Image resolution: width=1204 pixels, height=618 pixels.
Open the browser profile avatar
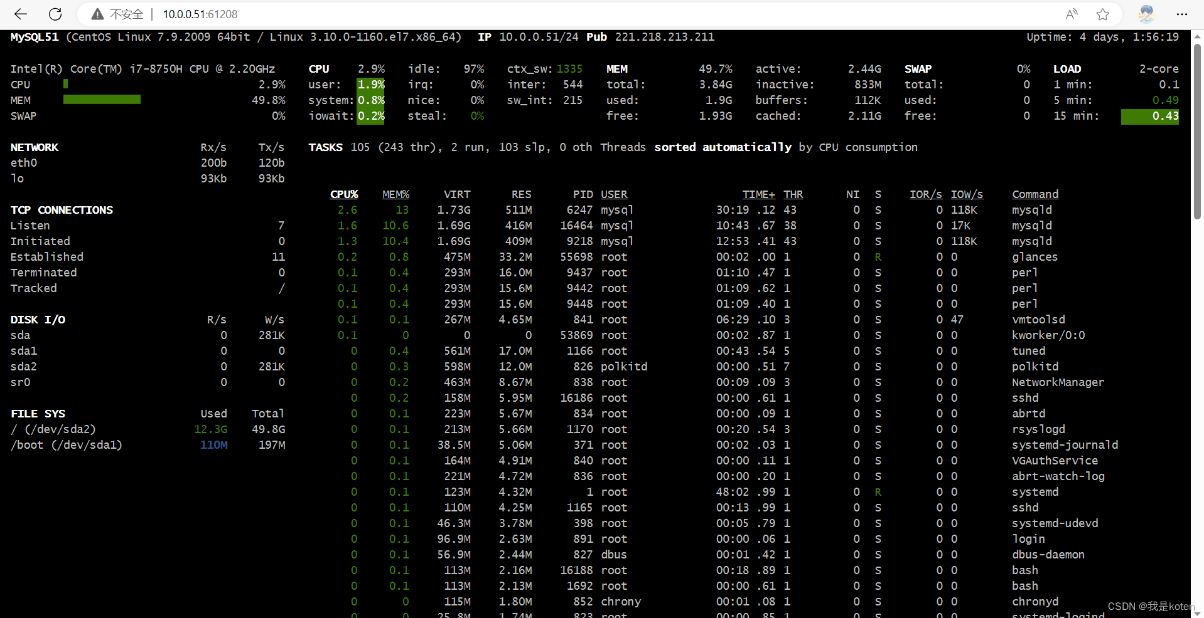[x=1146, y=14]
